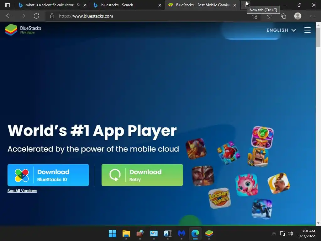Click the red car game icon
This screenshot has height=241, width=321.
(x=229, y=153)
